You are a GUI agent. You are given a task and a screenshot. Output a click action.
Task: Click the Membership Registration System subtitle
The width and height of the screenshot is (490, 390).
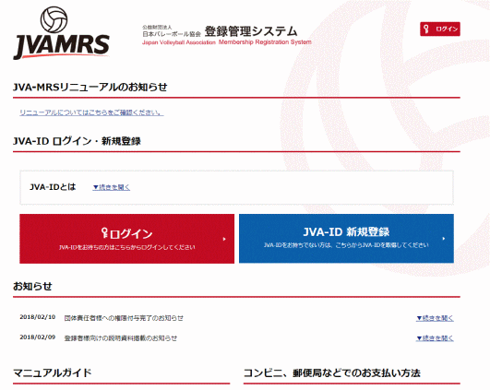265,42
